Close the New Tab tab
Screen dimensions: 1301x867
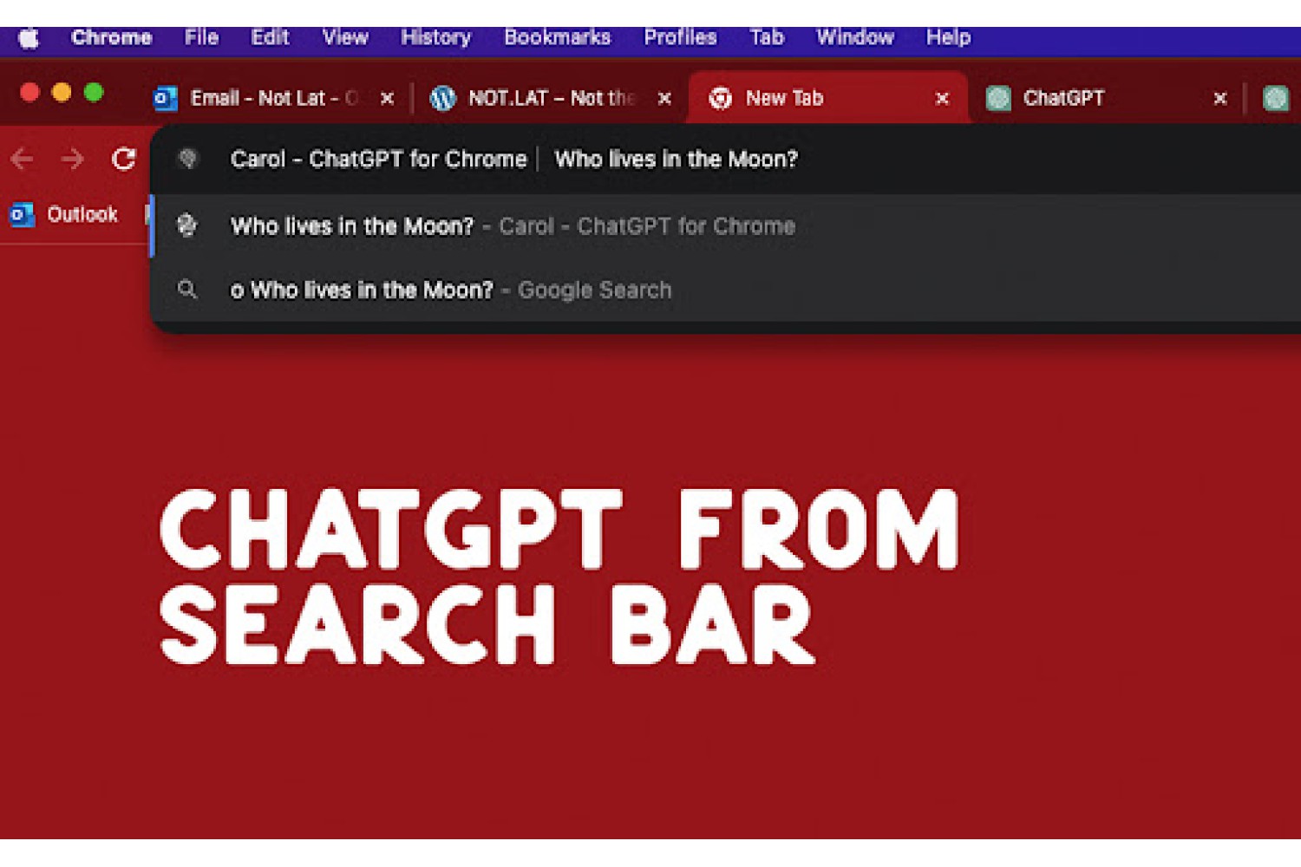coord(942,99)
